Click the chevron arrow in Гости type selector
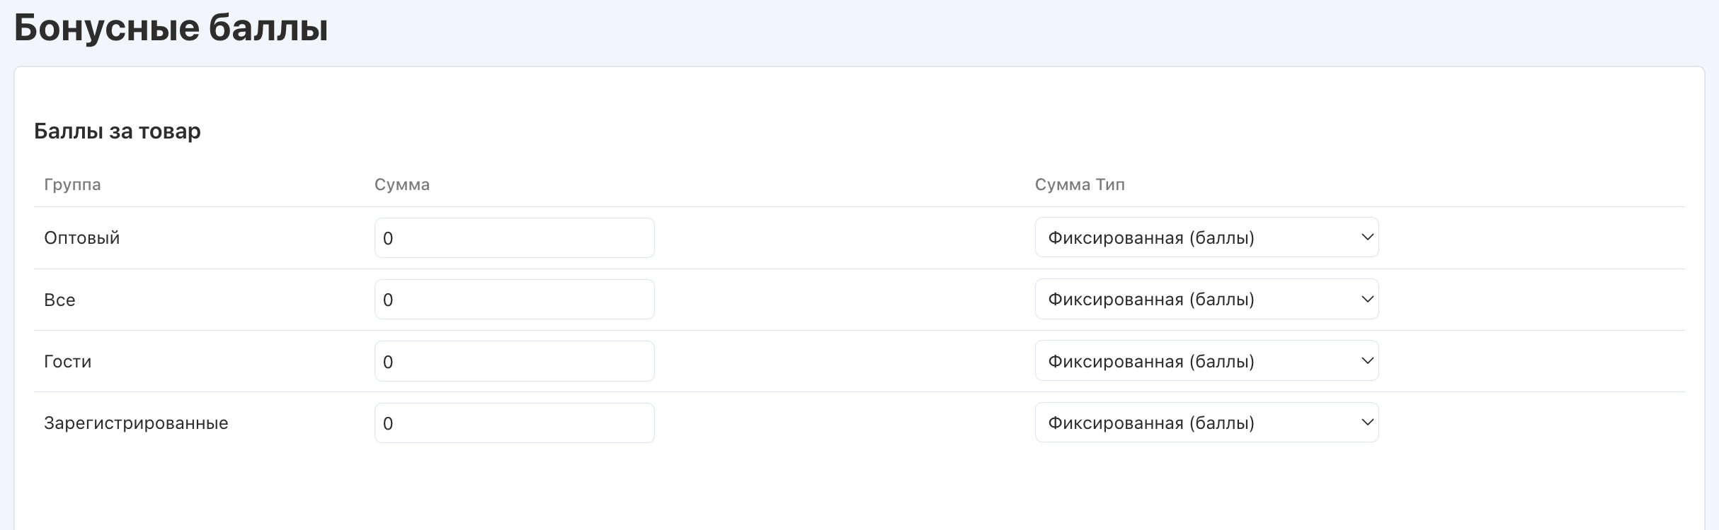 pos(1367,360)
